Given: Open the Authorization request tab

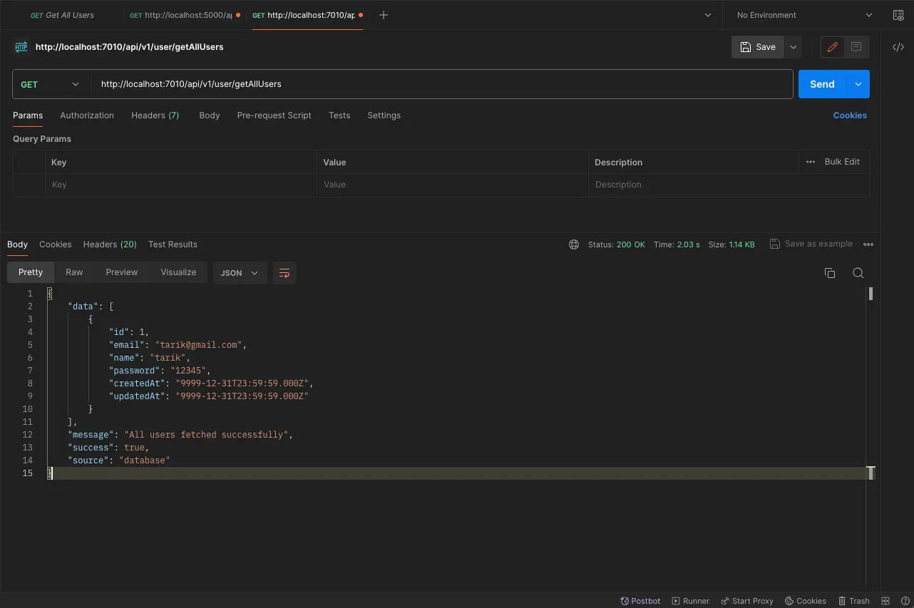Looking at the screenshot, I should [x=87, y=115].
